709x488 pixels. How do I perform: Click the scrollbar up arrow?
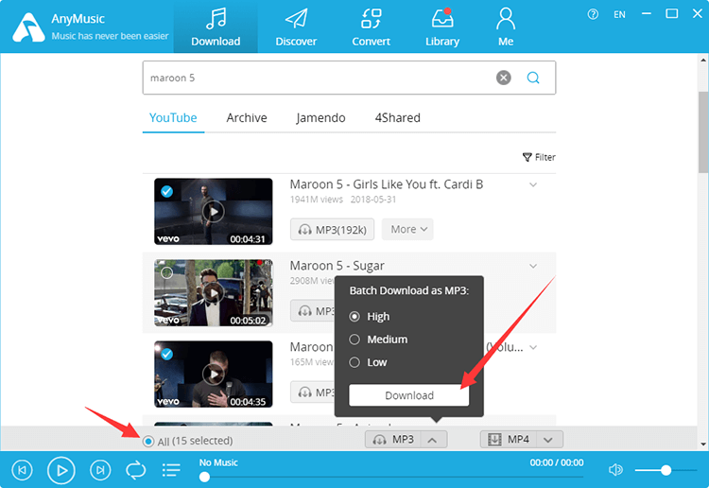(x=703, y=60)
